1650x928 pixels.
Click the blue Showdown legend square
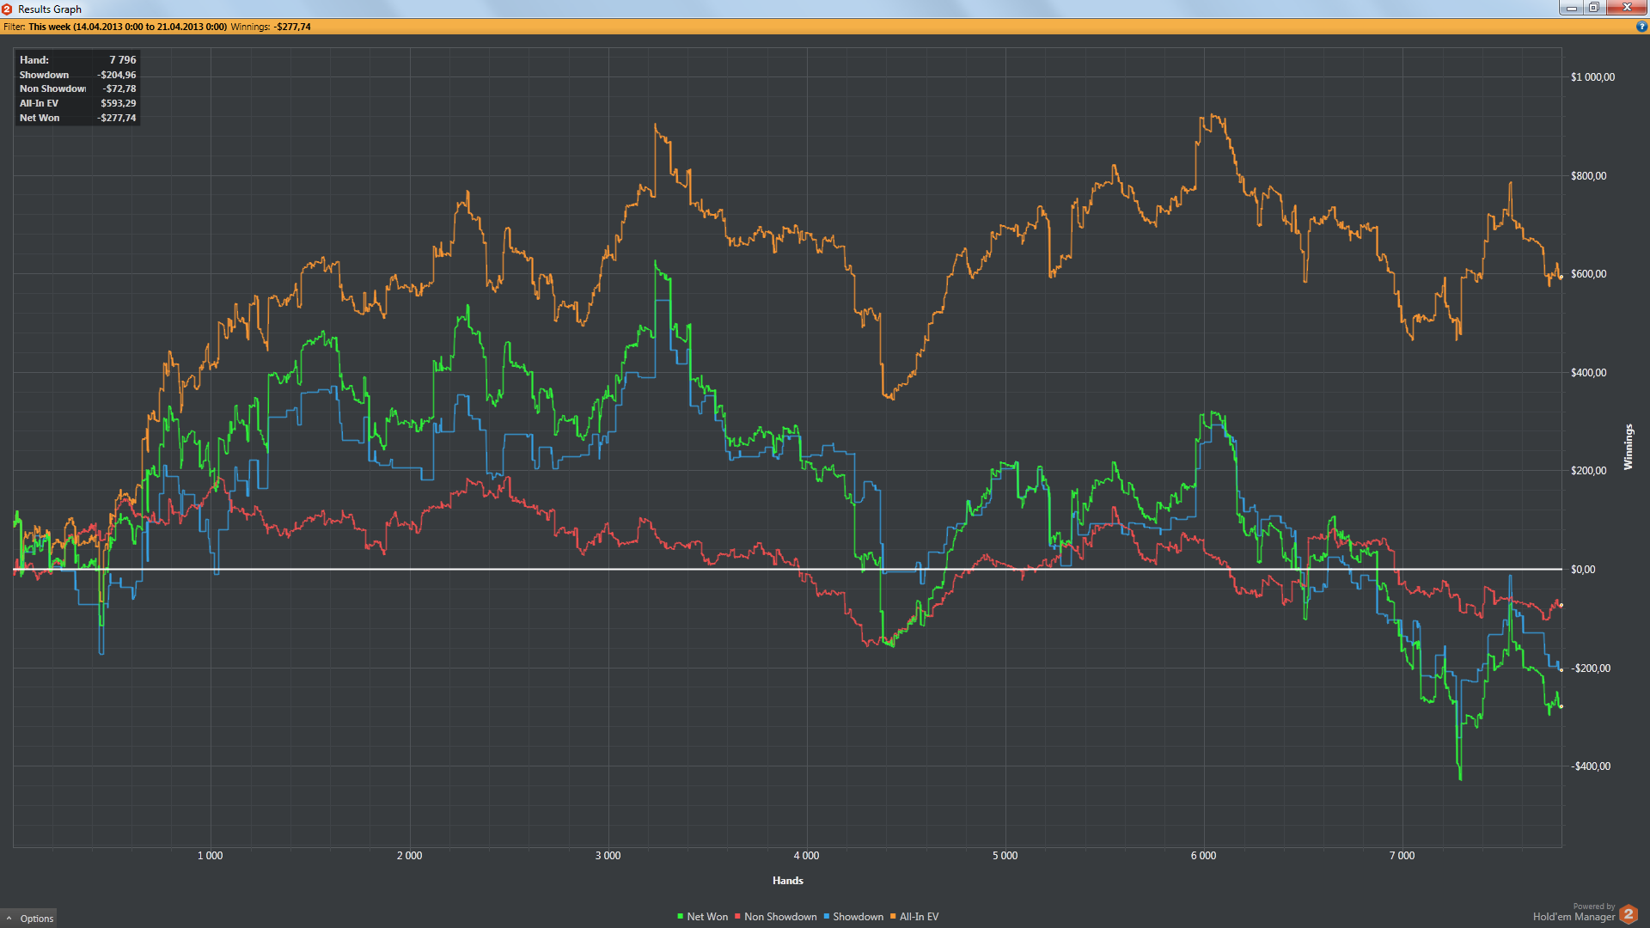point(826,917)
